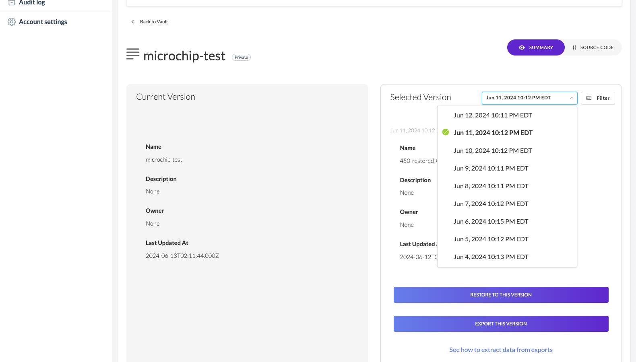Click the Private badge
This screenshot has width=636, height=362.
point(241,58)
